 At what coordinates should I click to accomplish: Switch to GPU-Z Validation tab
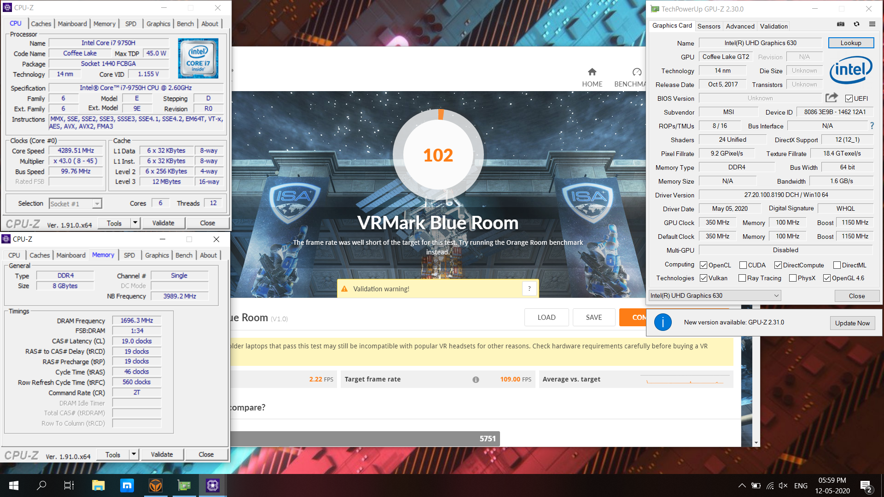click(x=773, y=26)
